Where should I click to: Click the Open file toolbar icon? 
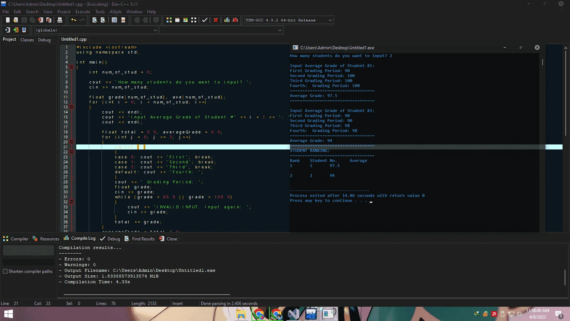(x=16, y=20)
